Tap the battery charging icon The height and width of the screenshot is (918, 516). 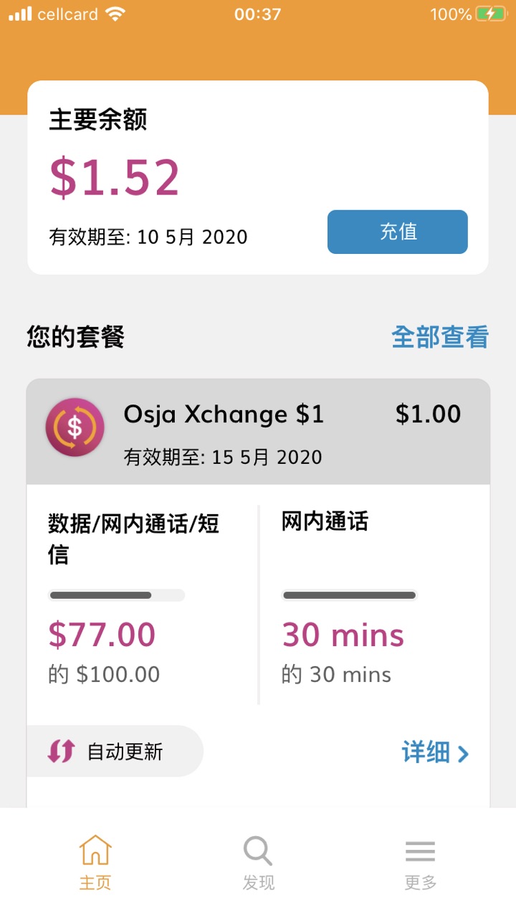click(491, 14)
